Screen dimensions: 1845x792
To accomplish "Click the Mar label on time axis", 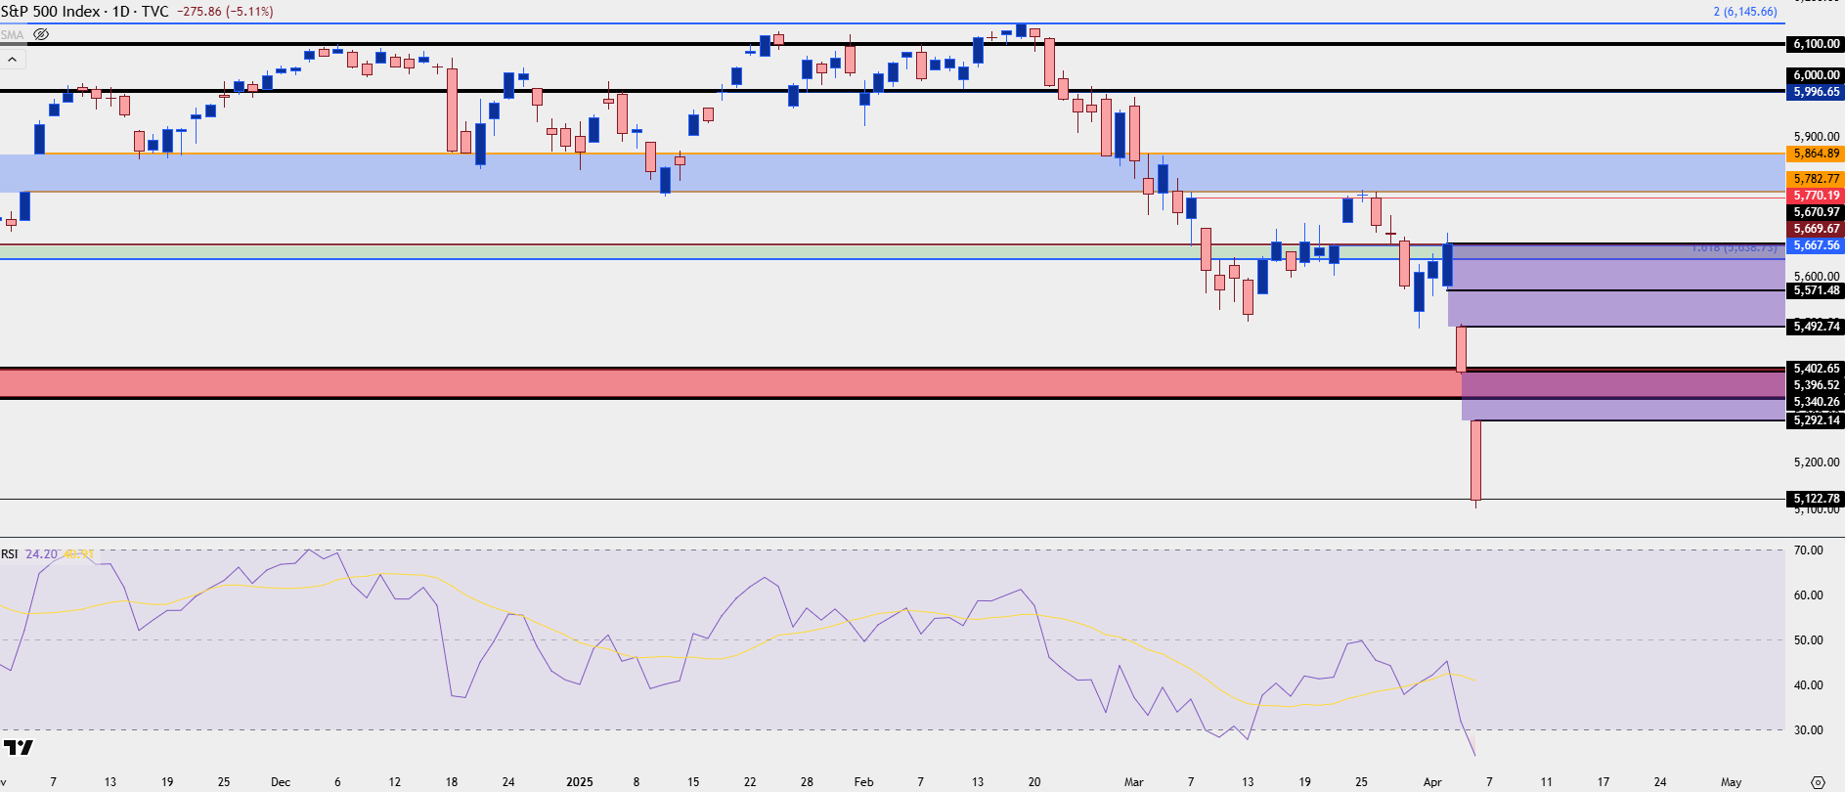I will point(1133,782).
